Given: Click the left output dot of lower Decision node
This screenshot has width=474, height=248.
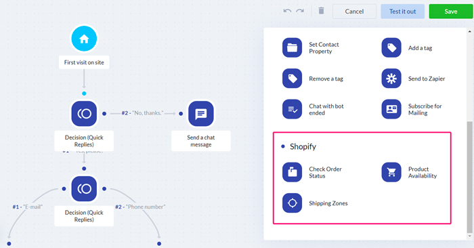Looking at the screenshot, I should [x=64, y=189].
